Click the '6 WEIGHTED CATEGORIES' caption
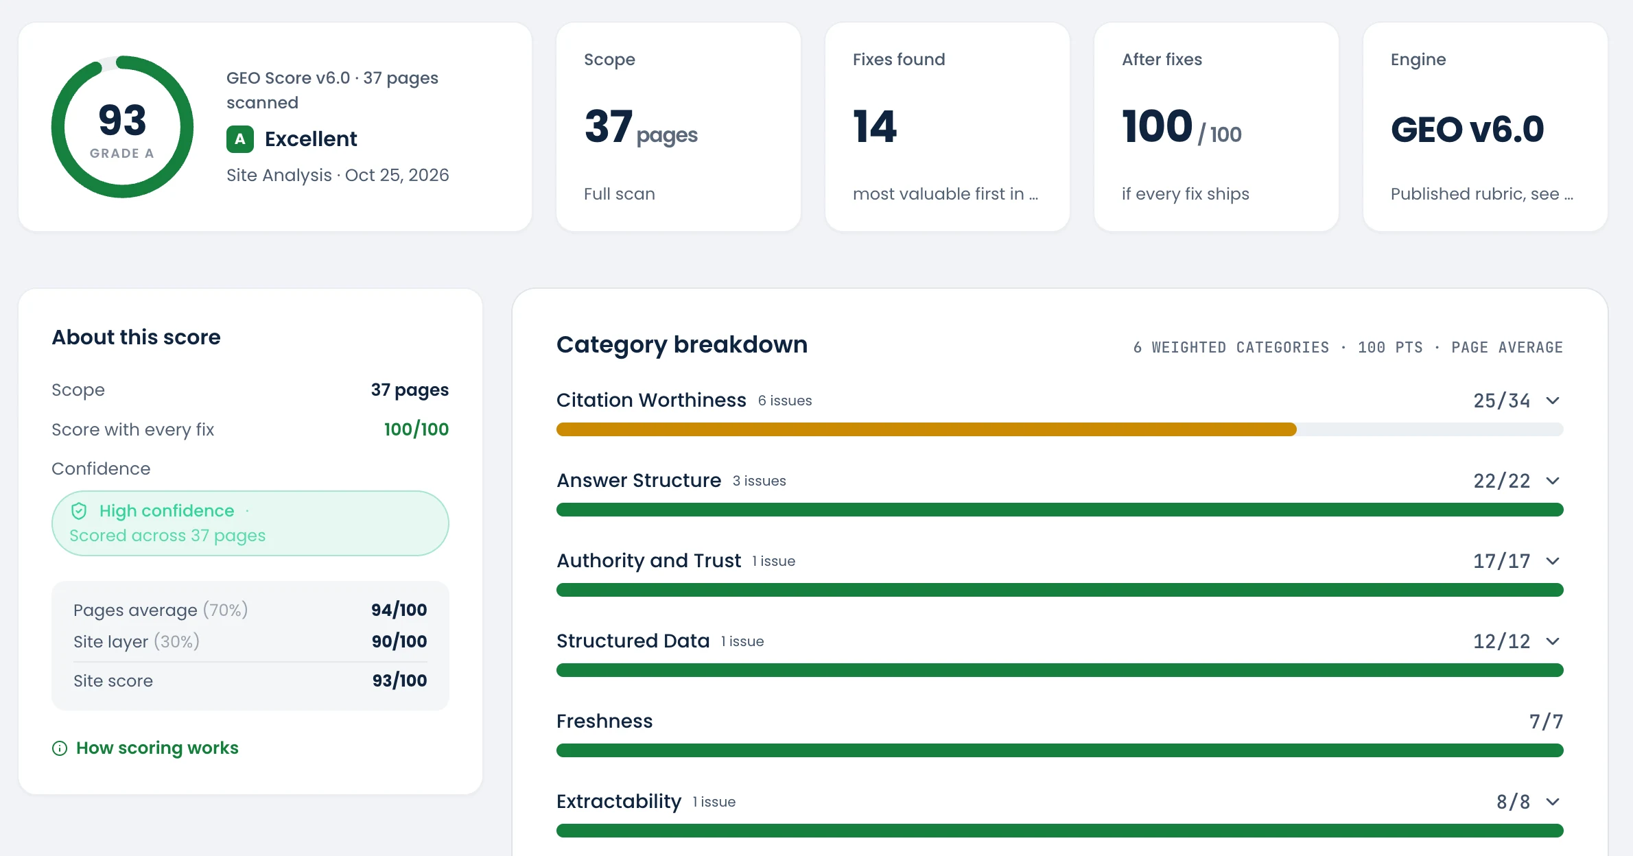The image size is (1633, 856). pyautogui.click(x=1231, y=348)
